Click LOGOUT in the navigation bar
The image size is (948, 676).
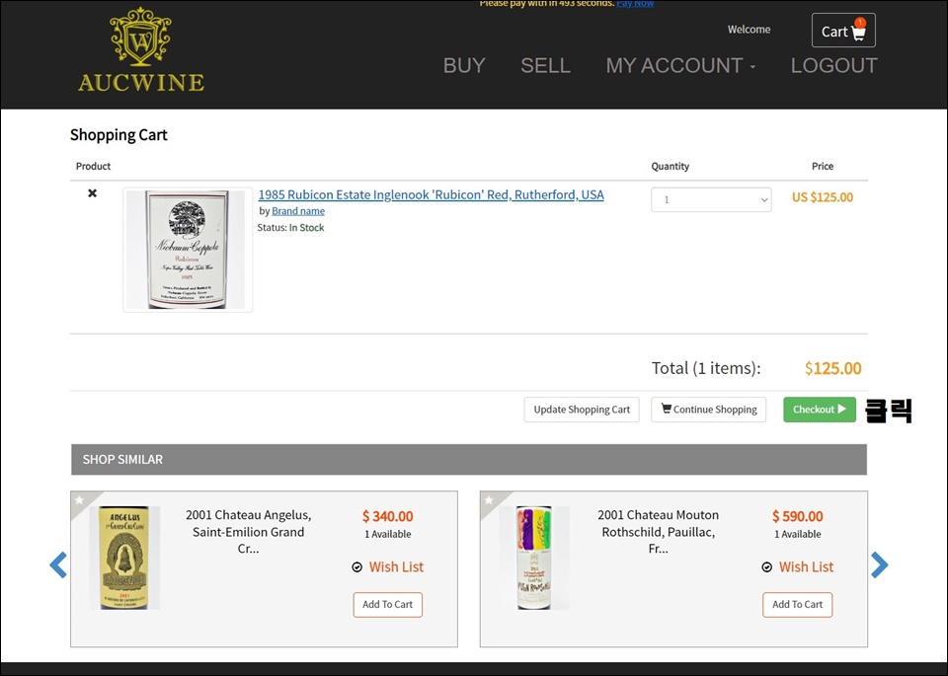pyautogui.click(x=834, y=65)
